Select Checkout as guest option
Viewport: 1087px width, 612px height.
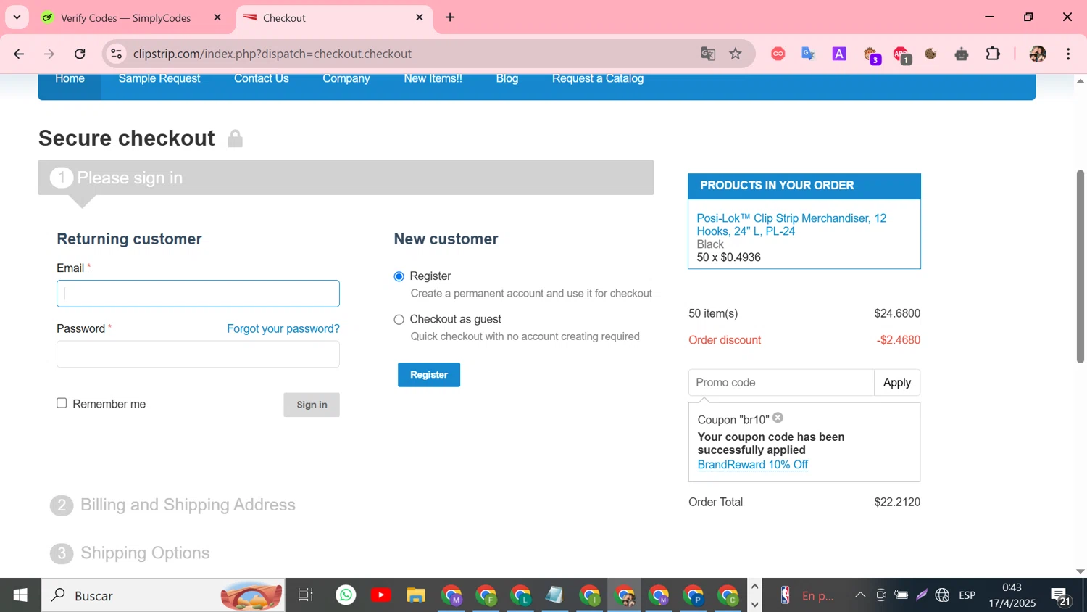click(399, 320)
